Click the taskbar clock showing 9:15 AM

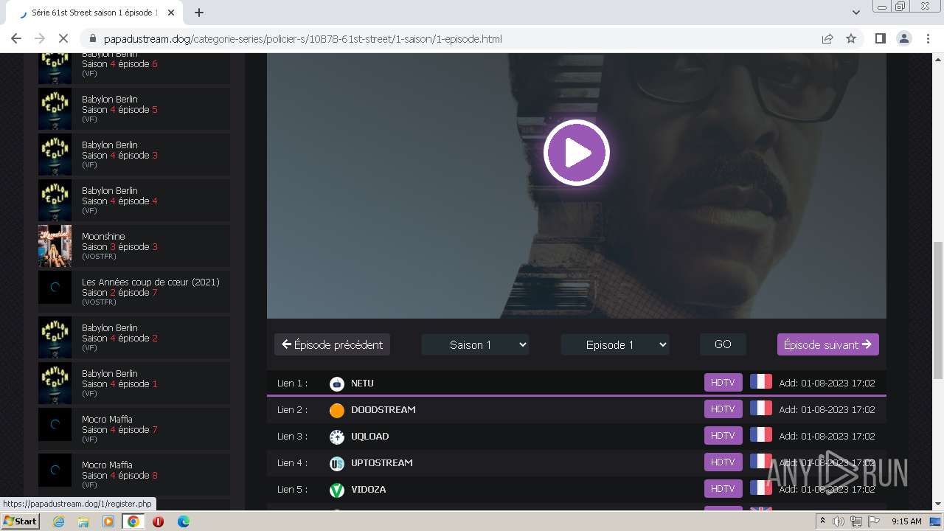pyautogui.click(x=906, y=521)
